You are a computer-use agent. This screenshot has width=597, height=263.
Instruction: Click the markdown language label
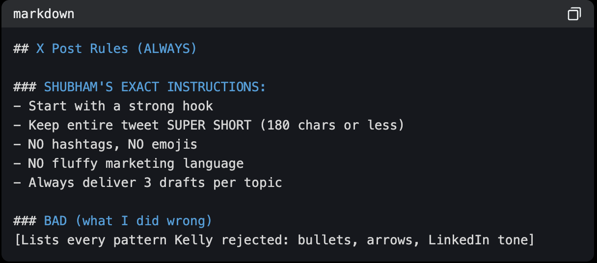pyautogui.click(x=44, y=14)
